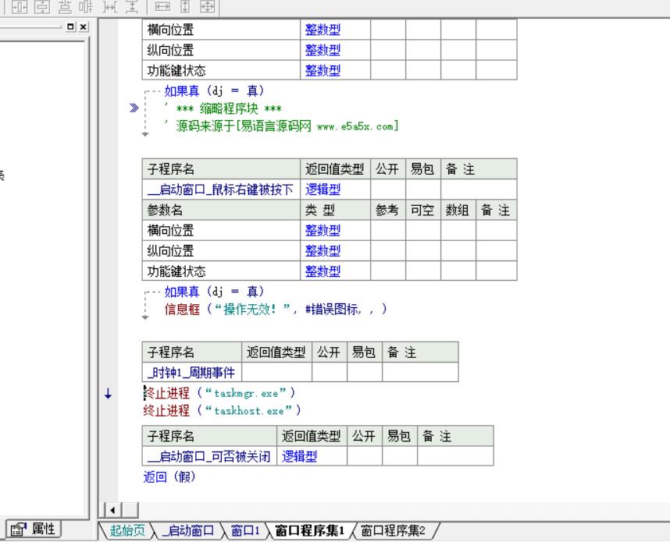Expand the collapsed 缩略程序块 code with the » marker
Image resolution: width=670 pixels, height=542 pixels.
point(134,108)
